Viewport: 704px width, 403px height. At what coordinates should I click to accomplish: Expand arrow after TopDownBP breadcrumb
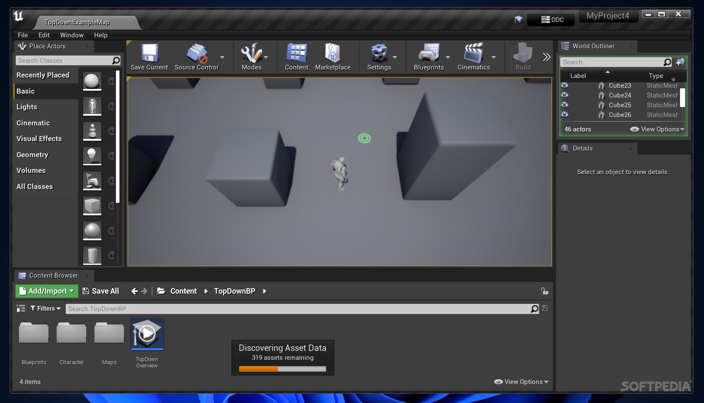264,291
